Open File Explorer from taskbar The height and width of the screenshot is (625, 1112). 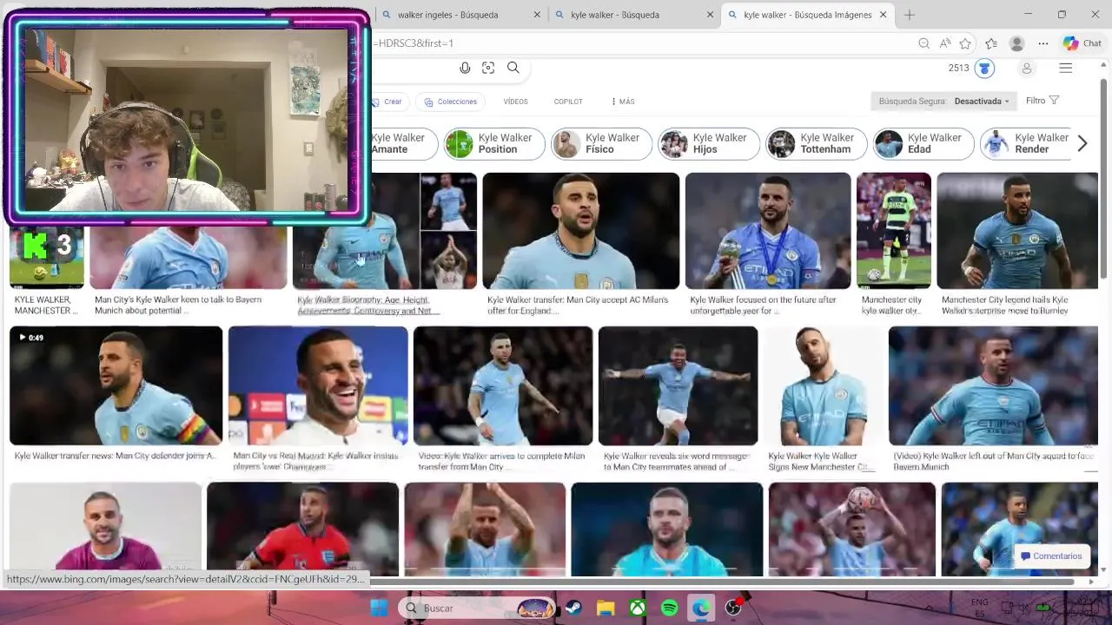(606, 608)
